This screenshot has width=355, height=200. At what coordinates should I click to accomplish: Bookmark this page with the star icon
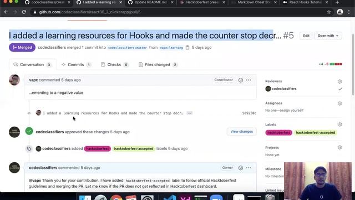click(x=329, y=12)
